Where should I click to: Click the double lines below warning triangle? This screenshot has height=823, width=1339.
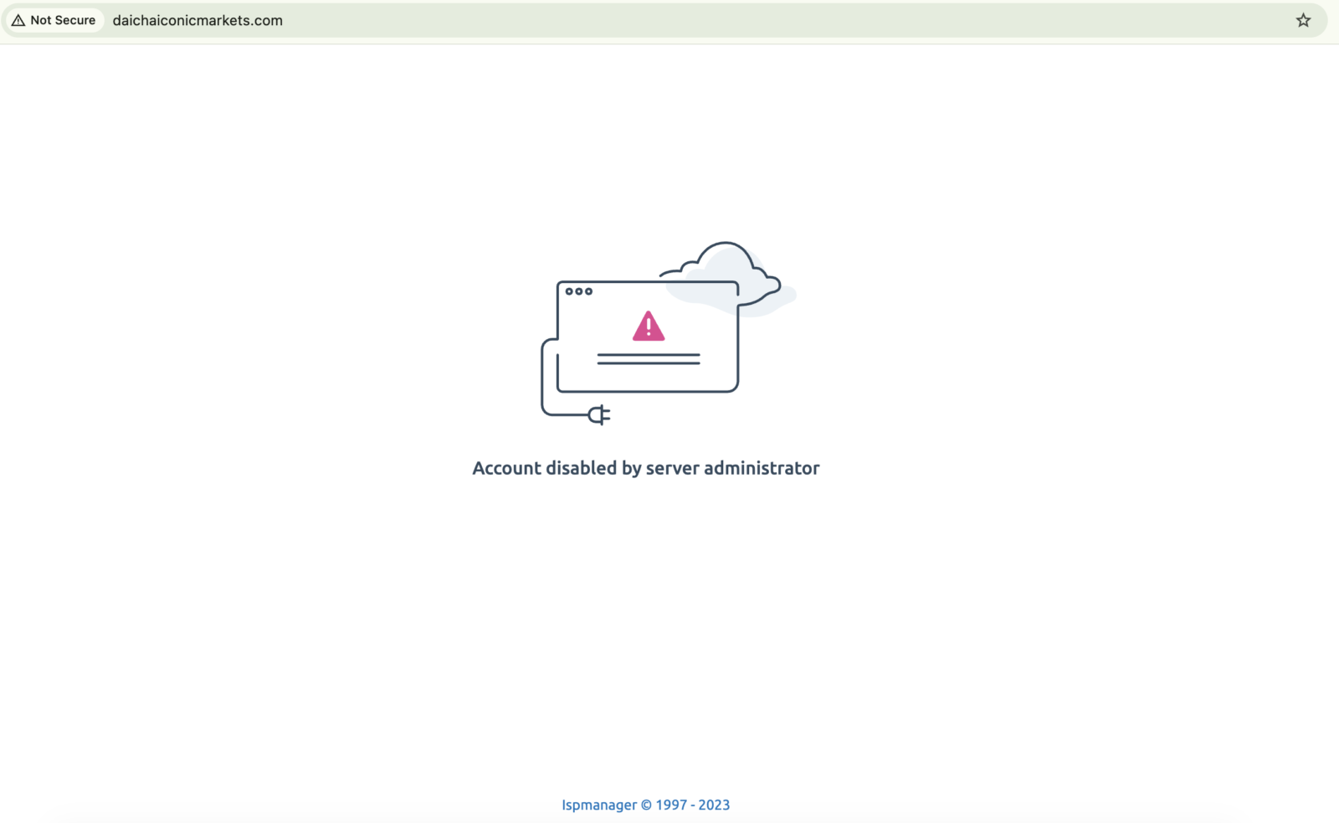[649, 359]
